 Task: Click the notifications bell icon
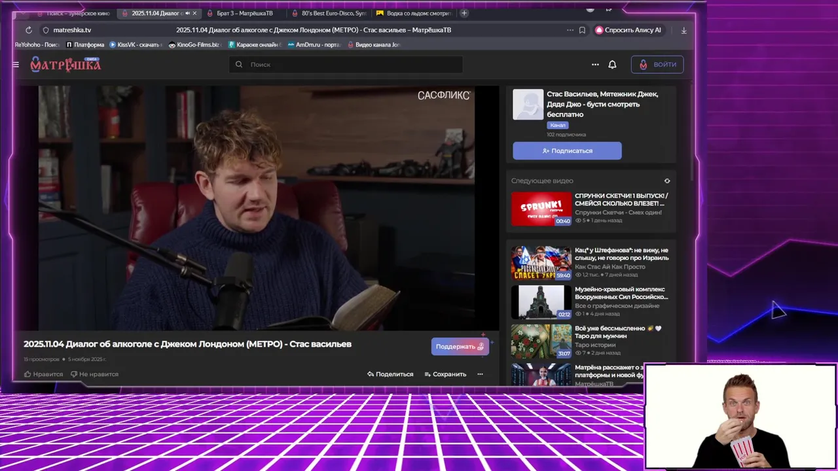(x=612, y=65)
